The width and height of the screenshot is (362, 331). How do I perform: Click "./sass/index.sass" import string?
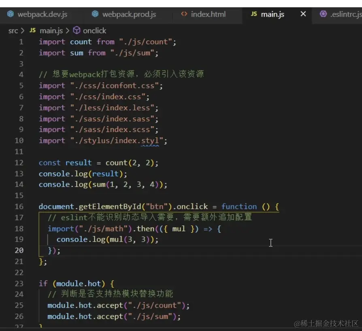point(112,119)
